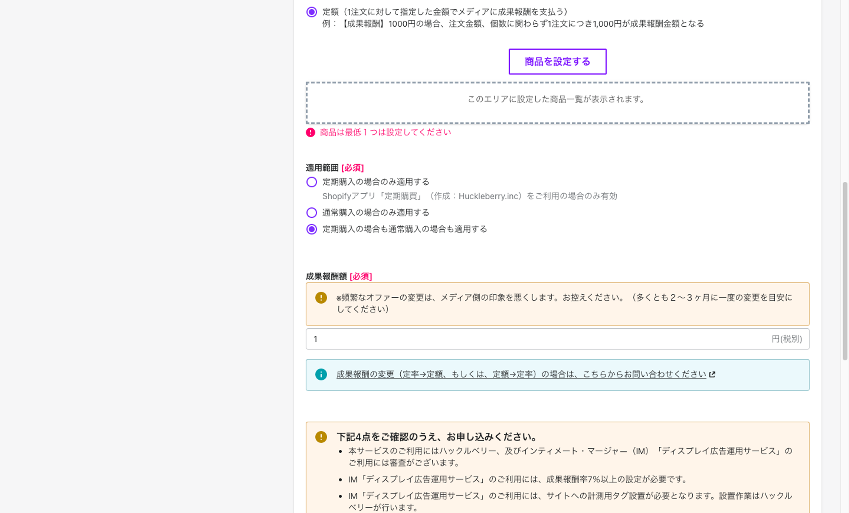
Task: Select 定額 fixed amount reward radio button
Action: point(312,12)
